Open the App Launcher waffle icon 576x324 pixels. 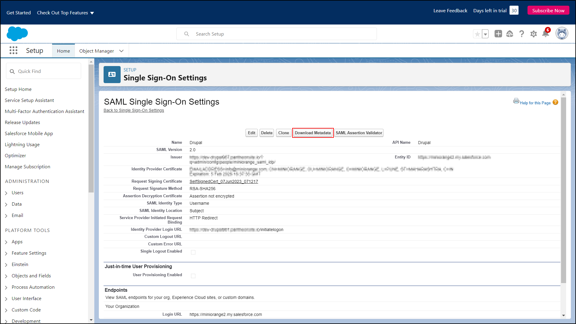(x=13, y=51)
